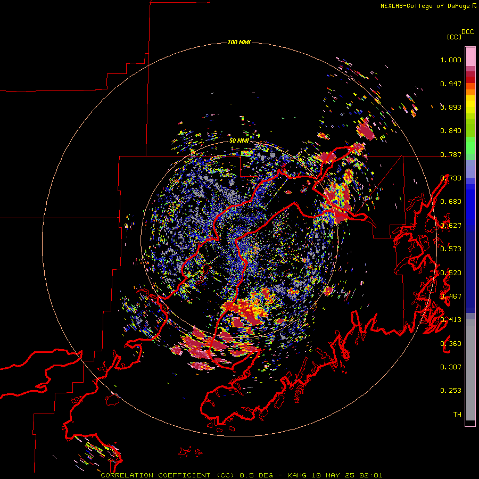Viewport: 479px width, 479px height.
Task: Click the 0.253 scale value
Action: [x=451, y=391]
